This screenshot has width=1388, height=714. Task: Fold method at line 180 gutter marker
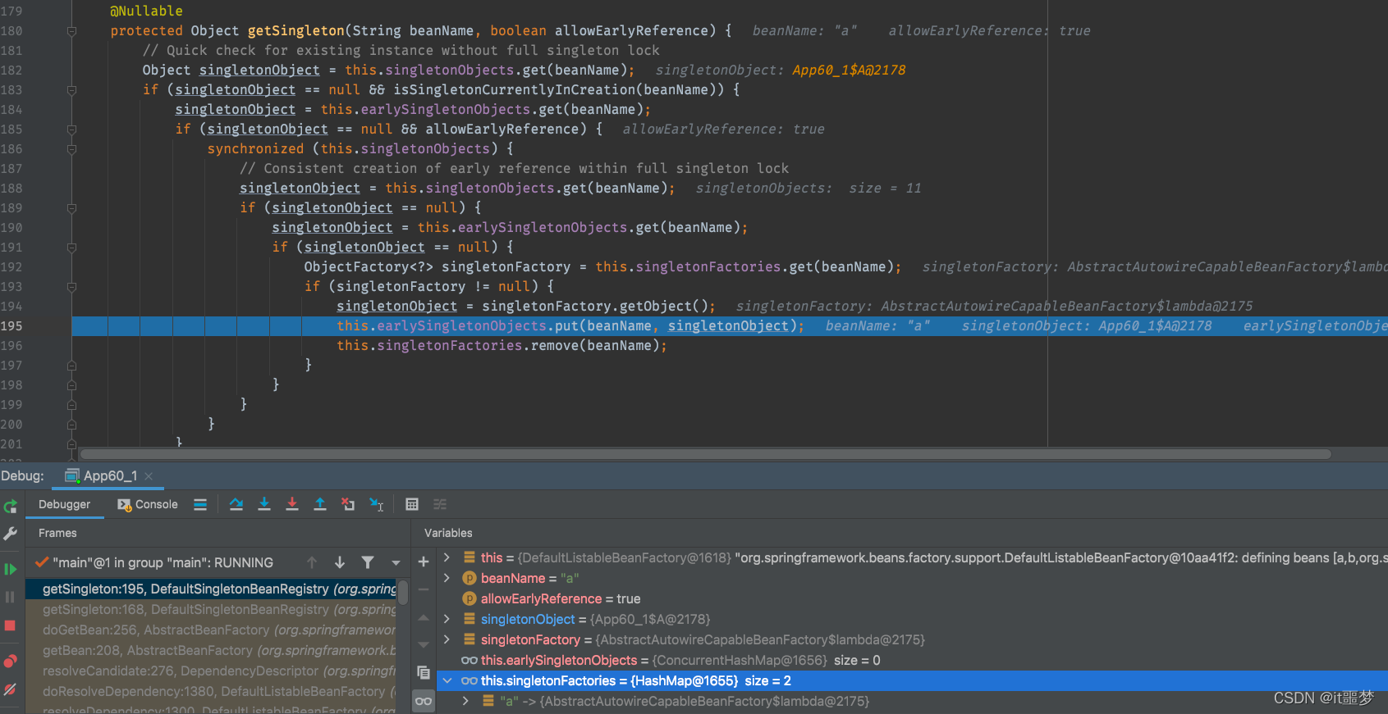pos(71,31)
